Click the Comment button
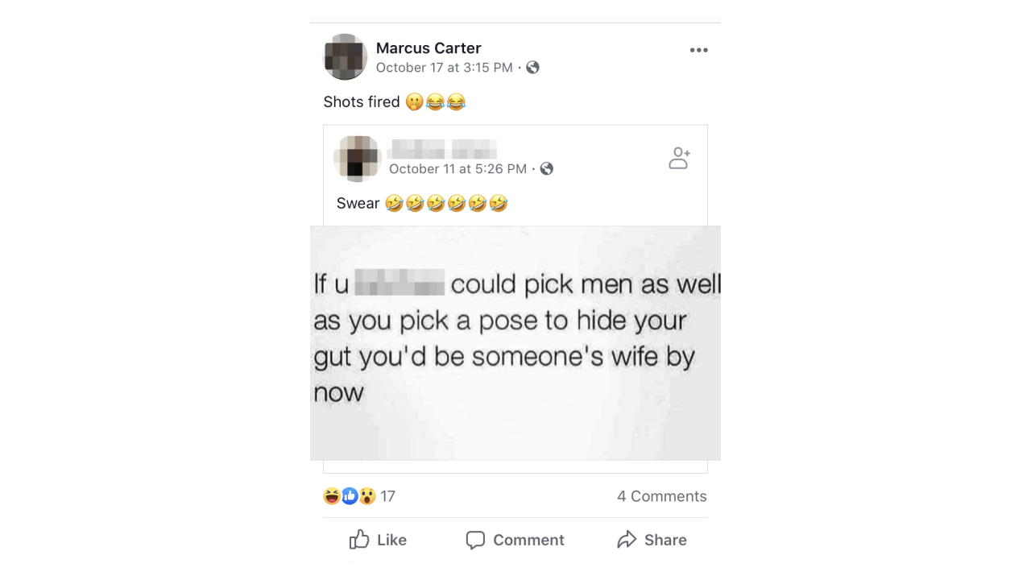The height and width of the screenshot is (580, 1031). point(515,540)
